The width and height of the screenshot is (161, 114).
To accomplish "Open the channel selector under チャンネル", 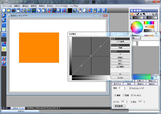I will (120, 48).
